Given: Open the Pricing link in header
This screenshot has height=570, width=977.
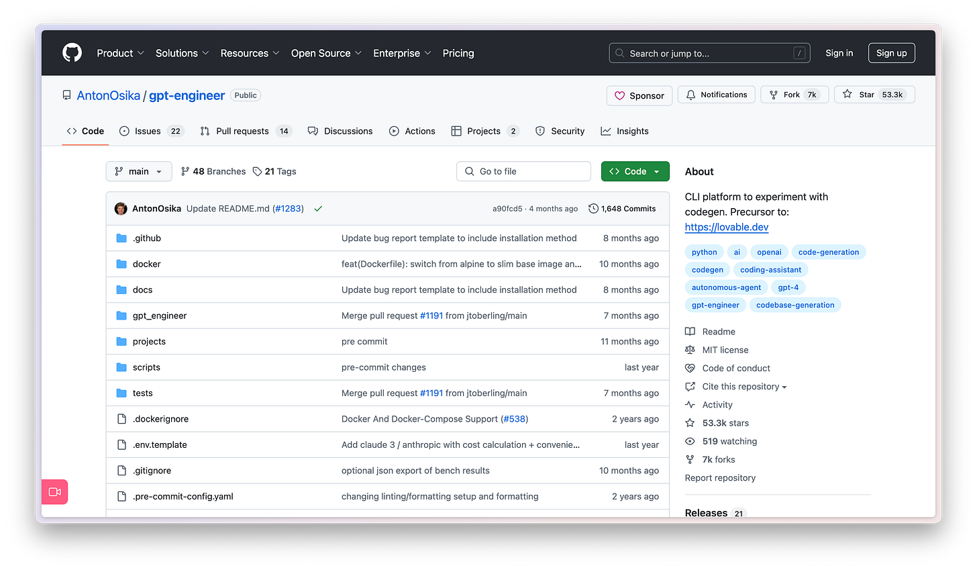Looking at the screenshot, I should [x=458, y=53].
